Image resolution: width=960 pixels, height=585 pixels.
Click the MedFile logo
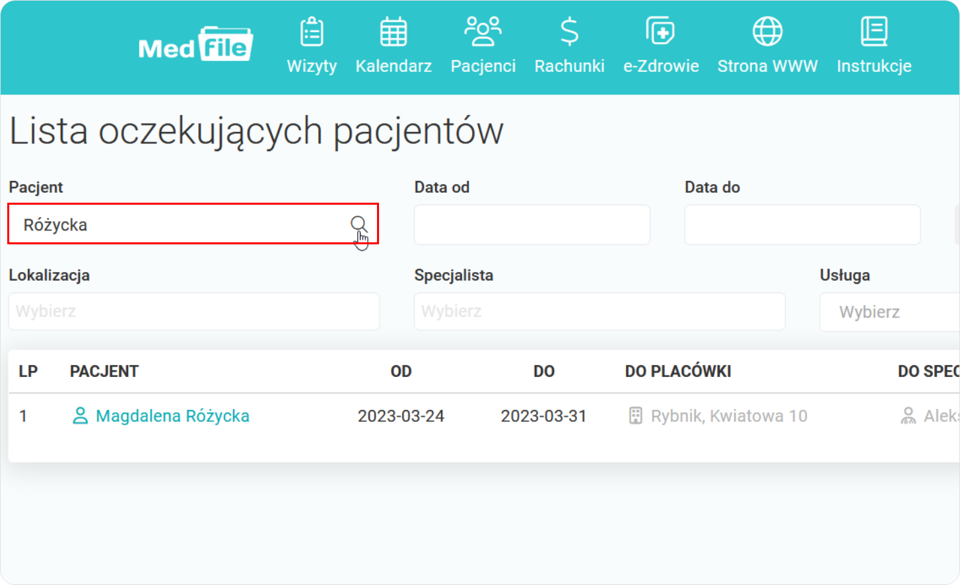195,44
